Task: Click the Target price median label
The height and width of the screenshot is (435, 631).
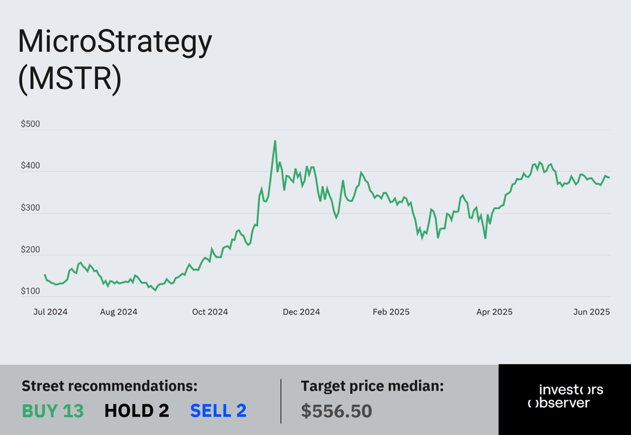Action: coord(372,386)
